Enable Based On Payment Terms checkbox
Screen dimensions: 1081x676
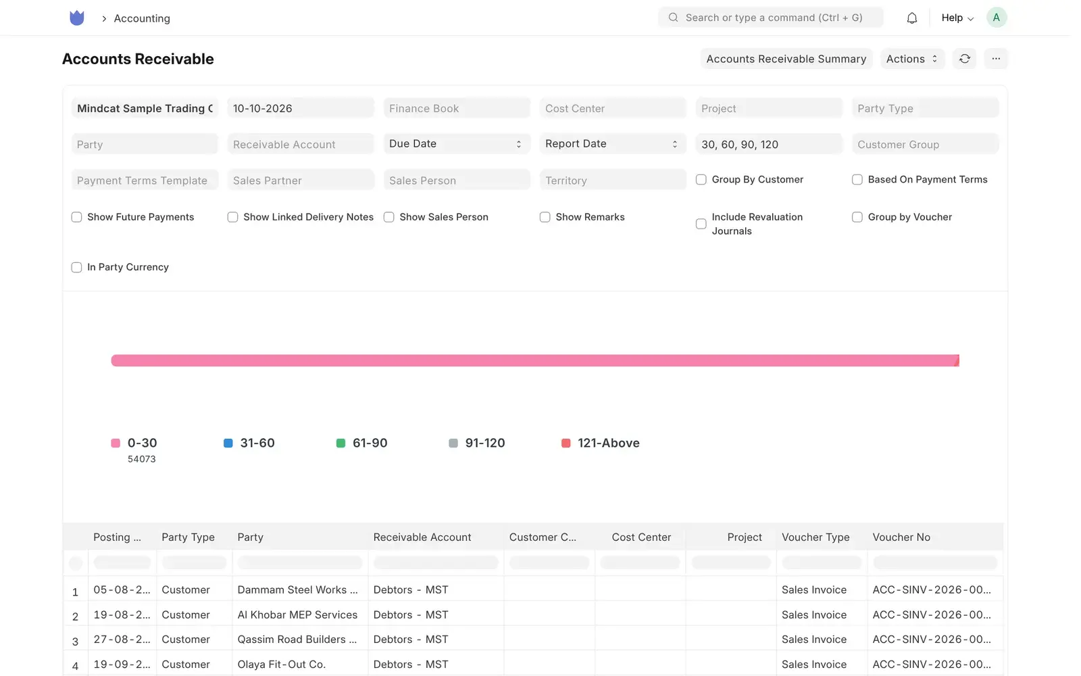coord(857,180)
